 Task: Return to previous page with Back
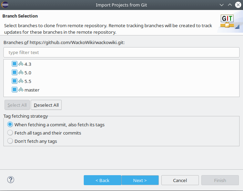point(102,180)
